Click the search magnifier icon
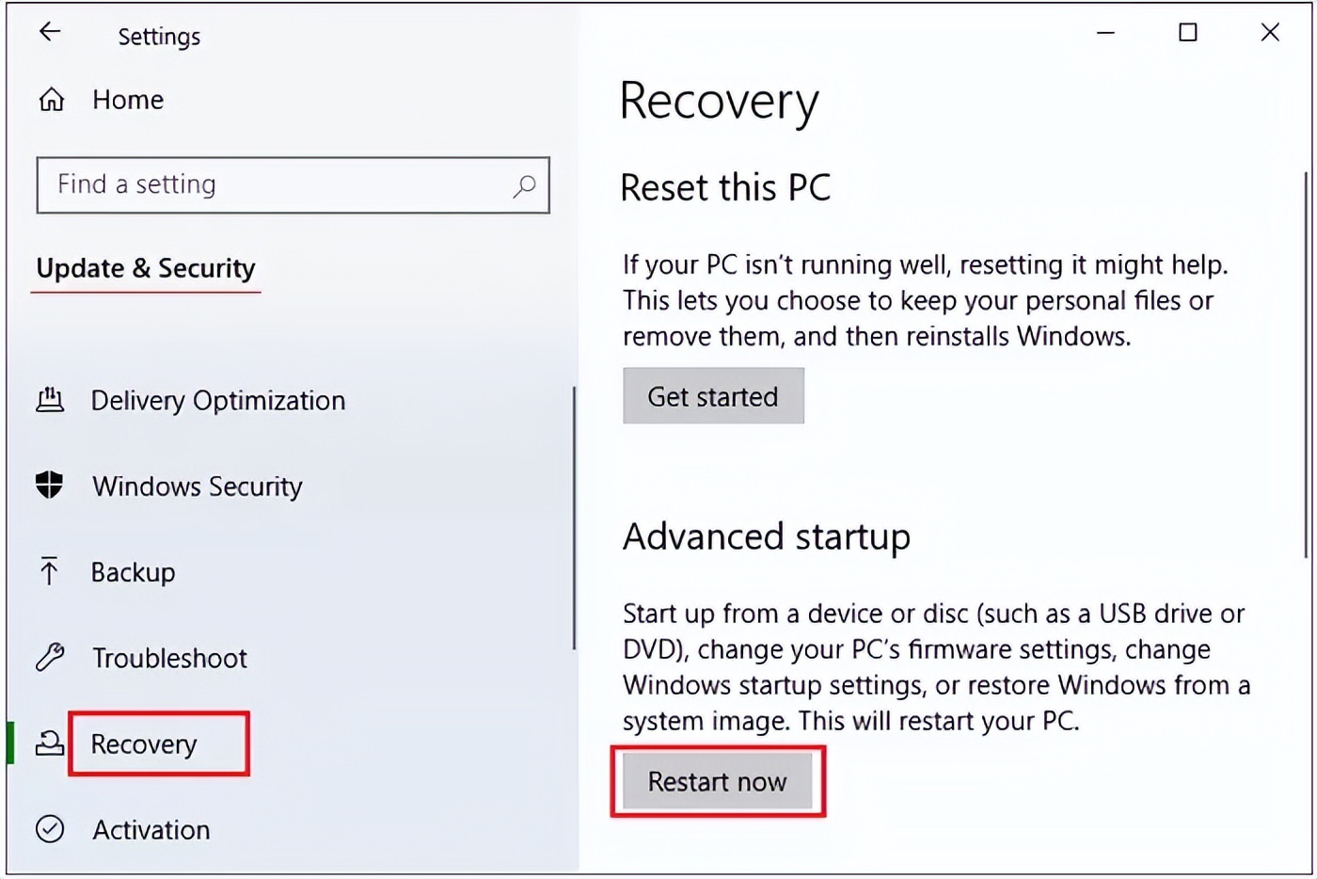This screenshot has height=879, width=1317. pyautogui.click(x=524, y=185)
